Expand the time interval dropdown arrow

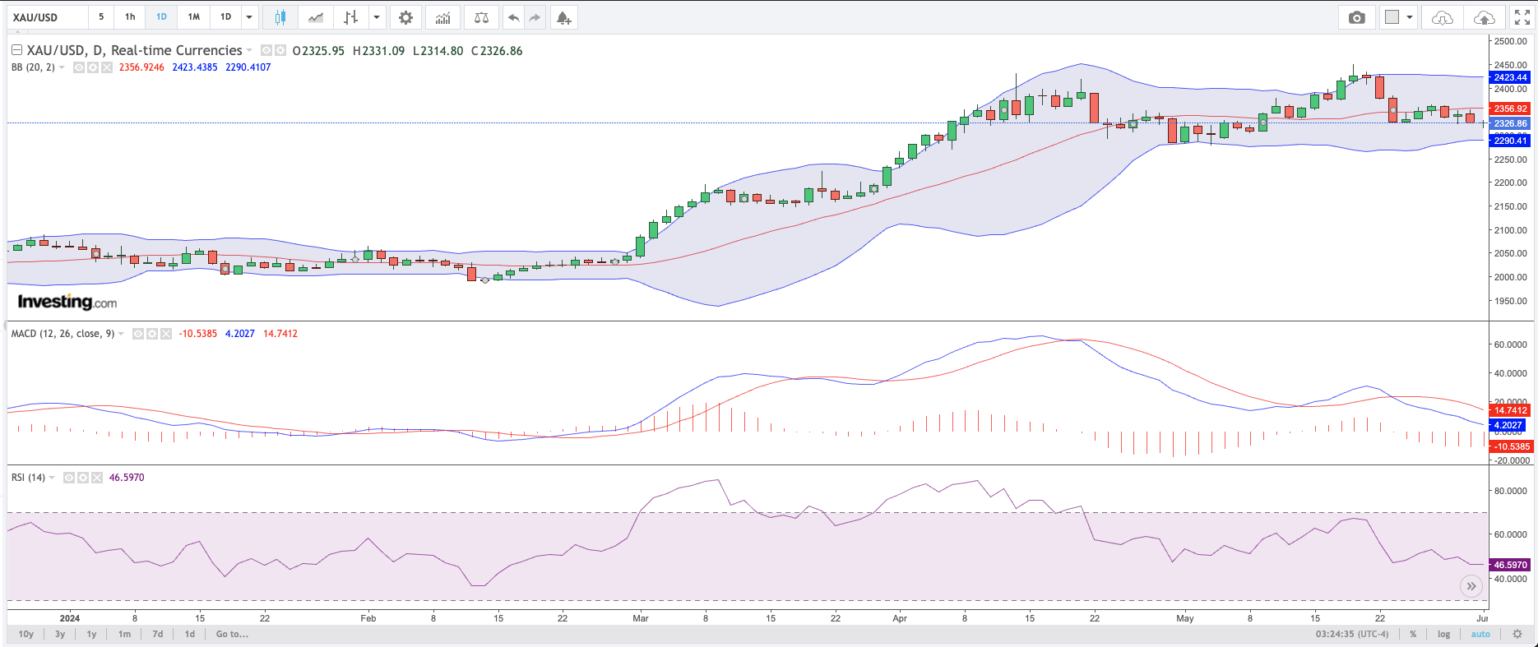pyautogui.click(x=249, y=17)
